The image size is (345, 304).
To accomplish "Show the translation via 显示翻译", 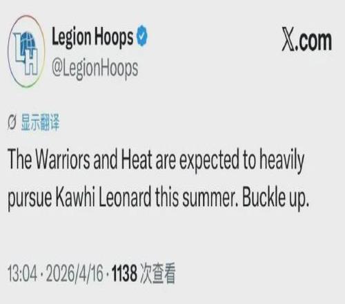I will (41, 122).
